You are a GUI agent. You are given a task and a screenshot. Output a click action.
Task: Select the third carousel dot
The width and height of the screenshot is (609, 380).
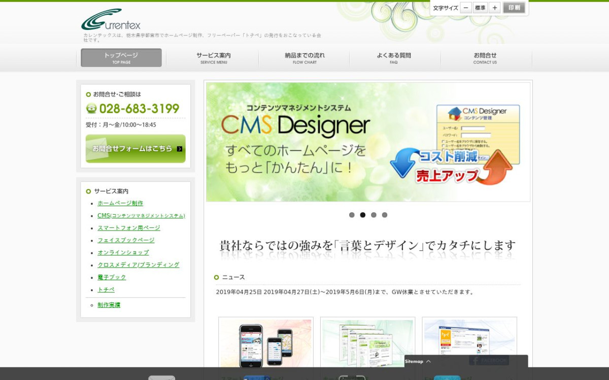374,215
